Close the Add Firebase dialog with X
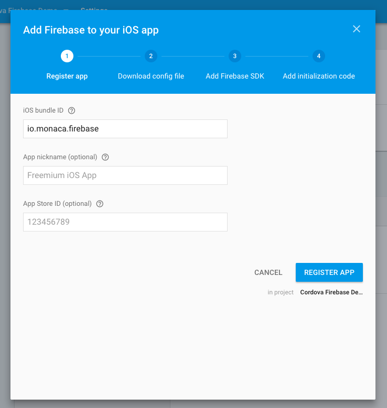This screenshot has height=408, width=387. pos(357,29)
